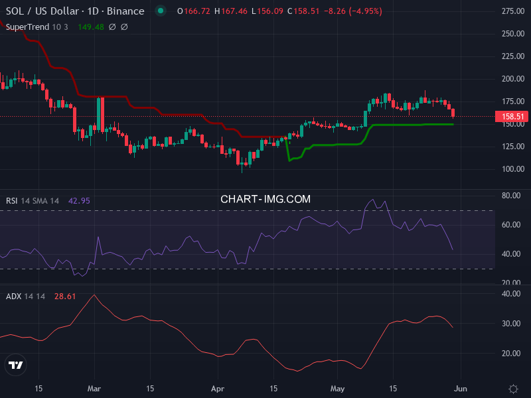Click the 40.00 level on ADX axis
The height and width of the screenshot is (398, 531).
point(511,294)
